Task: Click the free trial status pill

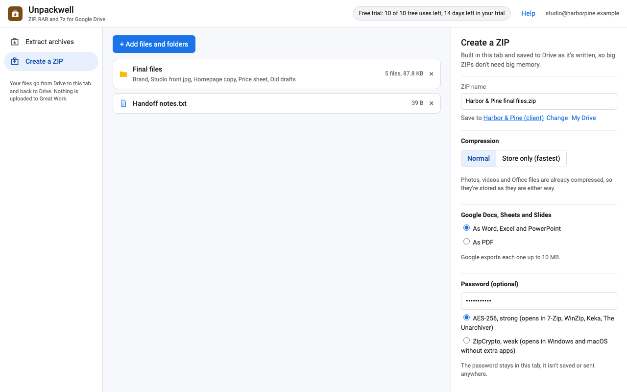Action: (432, 13)
